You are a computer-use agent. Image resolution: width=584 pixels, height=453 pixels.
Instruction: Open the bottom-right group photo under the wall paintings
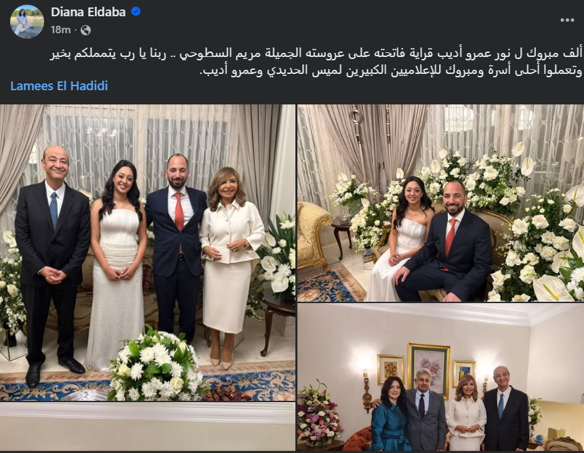(440, 377)
